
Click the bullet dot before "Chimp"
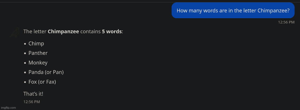click(25, 44)
